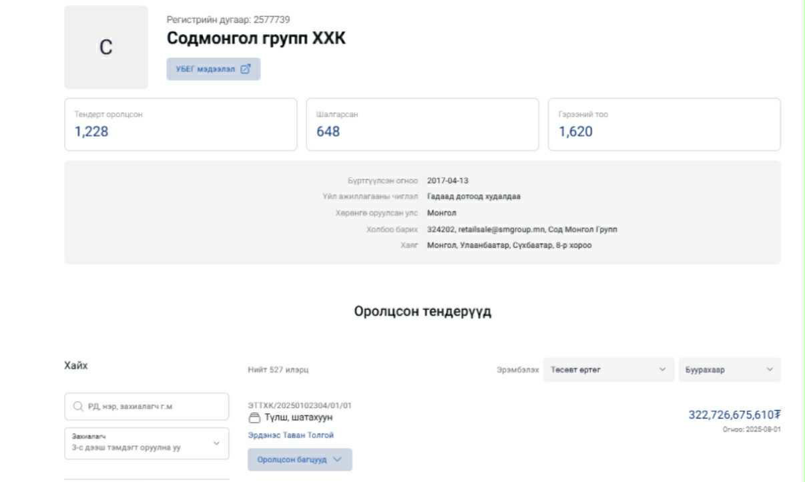Expand the Оролцсон багцууд section
The height and width of the screenshot is (482, 805).
click(x=299, y=460)
